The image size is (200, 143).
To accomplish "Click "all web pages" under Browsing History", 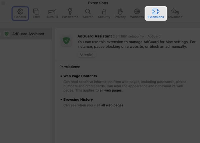I will coord(112,105).
